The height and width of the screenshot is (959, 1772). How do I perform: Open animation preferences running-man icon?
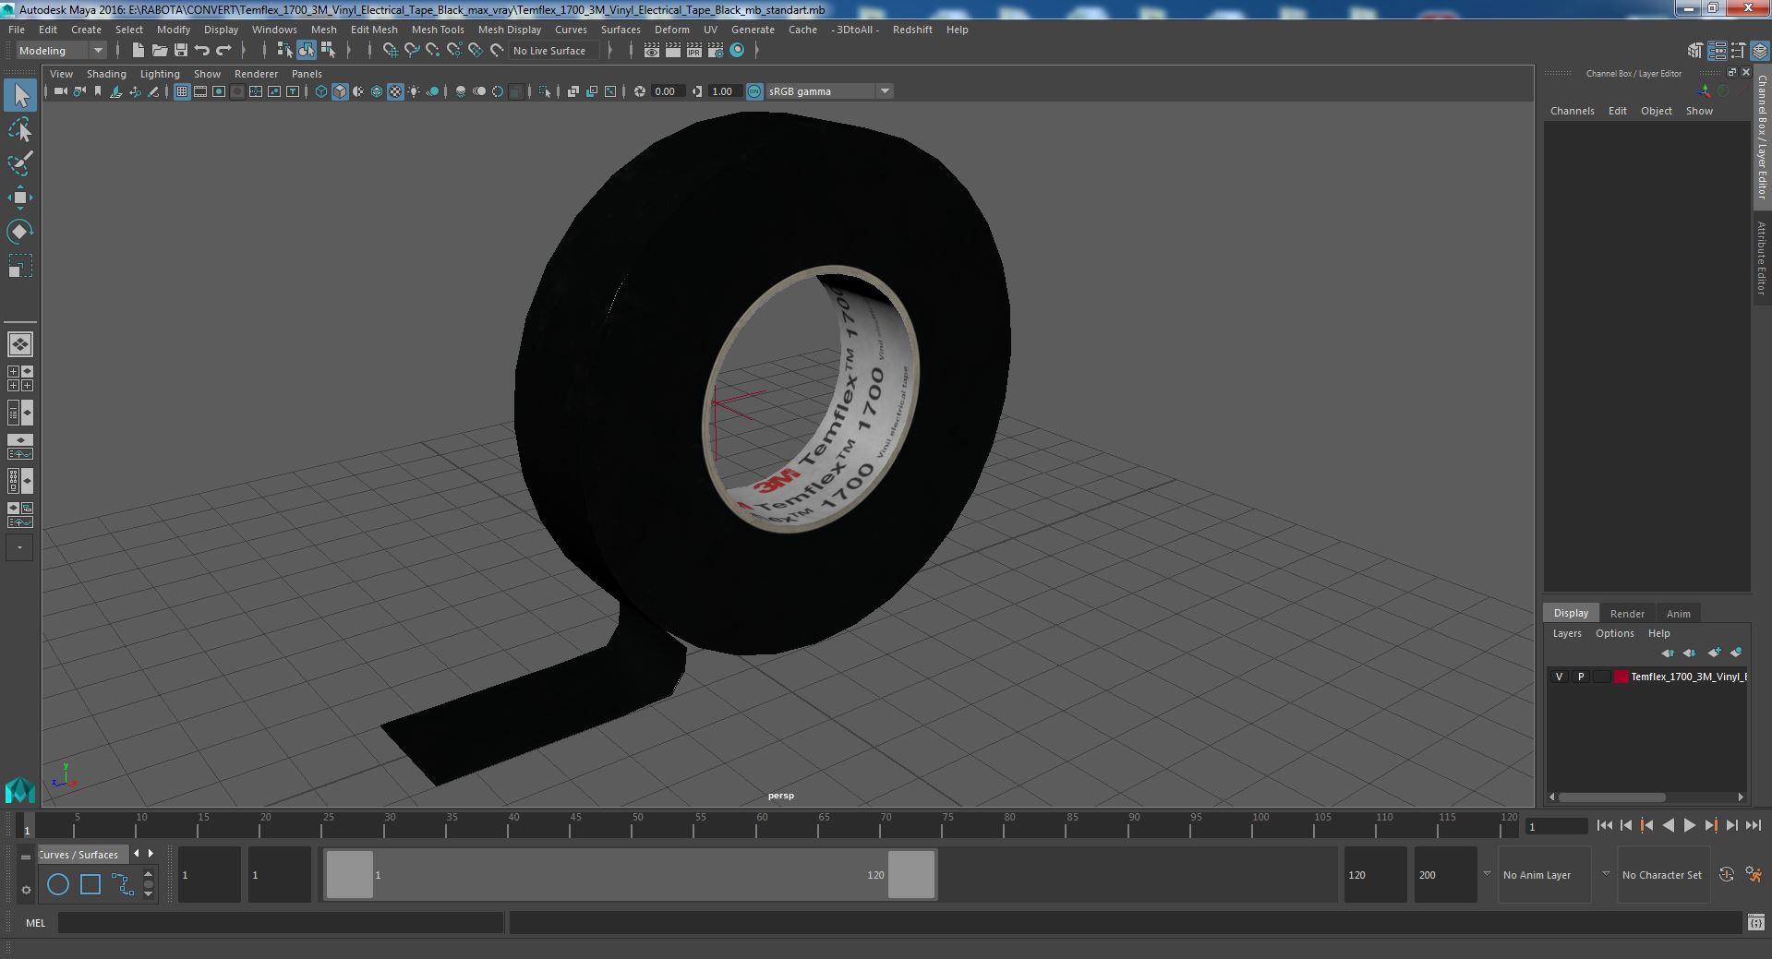1754,874
